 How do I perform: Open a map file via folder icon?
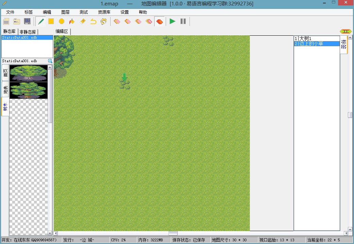(x=17, y=21)
